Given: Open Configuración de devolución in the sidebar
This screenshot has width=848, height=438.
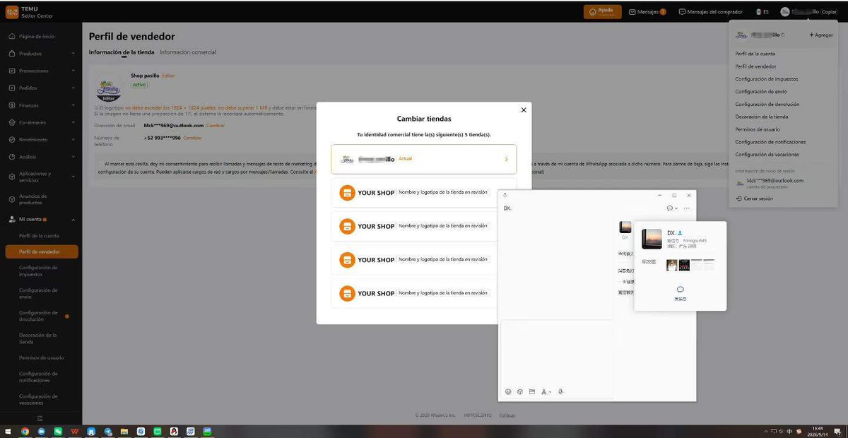Looking at the screenshot, I should coord(39,316).
